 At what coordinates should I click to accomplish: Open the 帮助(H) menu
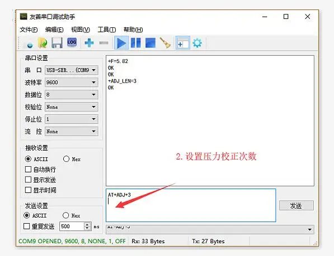pyautogui.click(x=133, y=30)
